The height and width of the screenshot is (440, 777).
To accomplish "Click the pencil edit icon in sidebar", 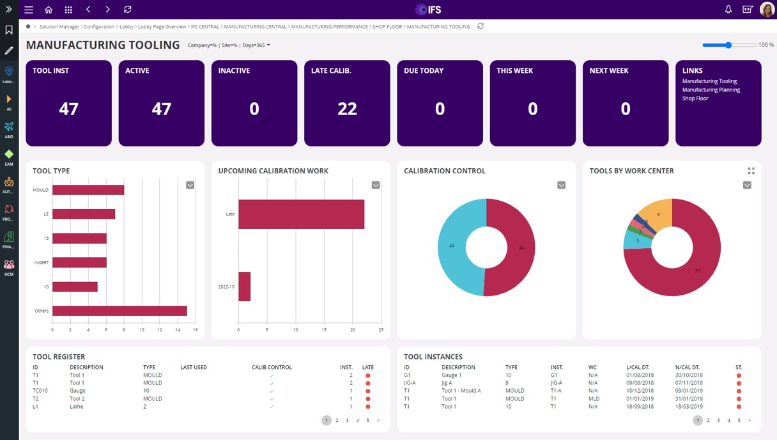I will click(9, 51).
